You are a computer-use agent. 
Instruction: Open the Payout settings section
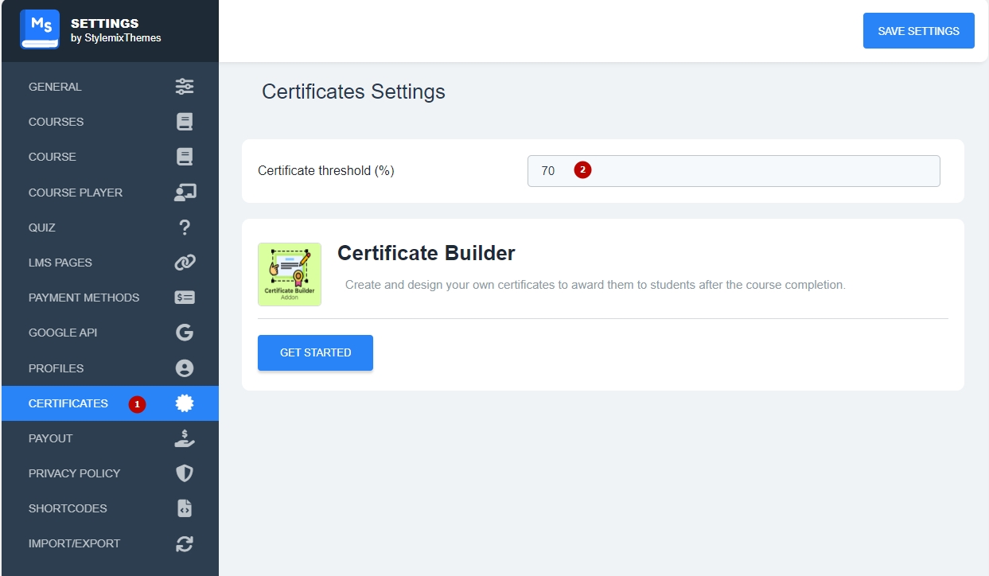click(x=51, y=438)
